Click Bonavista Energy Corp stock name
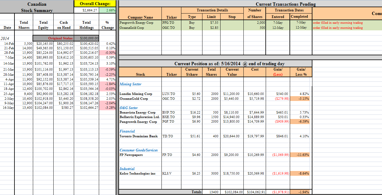This screenshot has width=382, height=195. pyautogui.click(x=138, y=112)
